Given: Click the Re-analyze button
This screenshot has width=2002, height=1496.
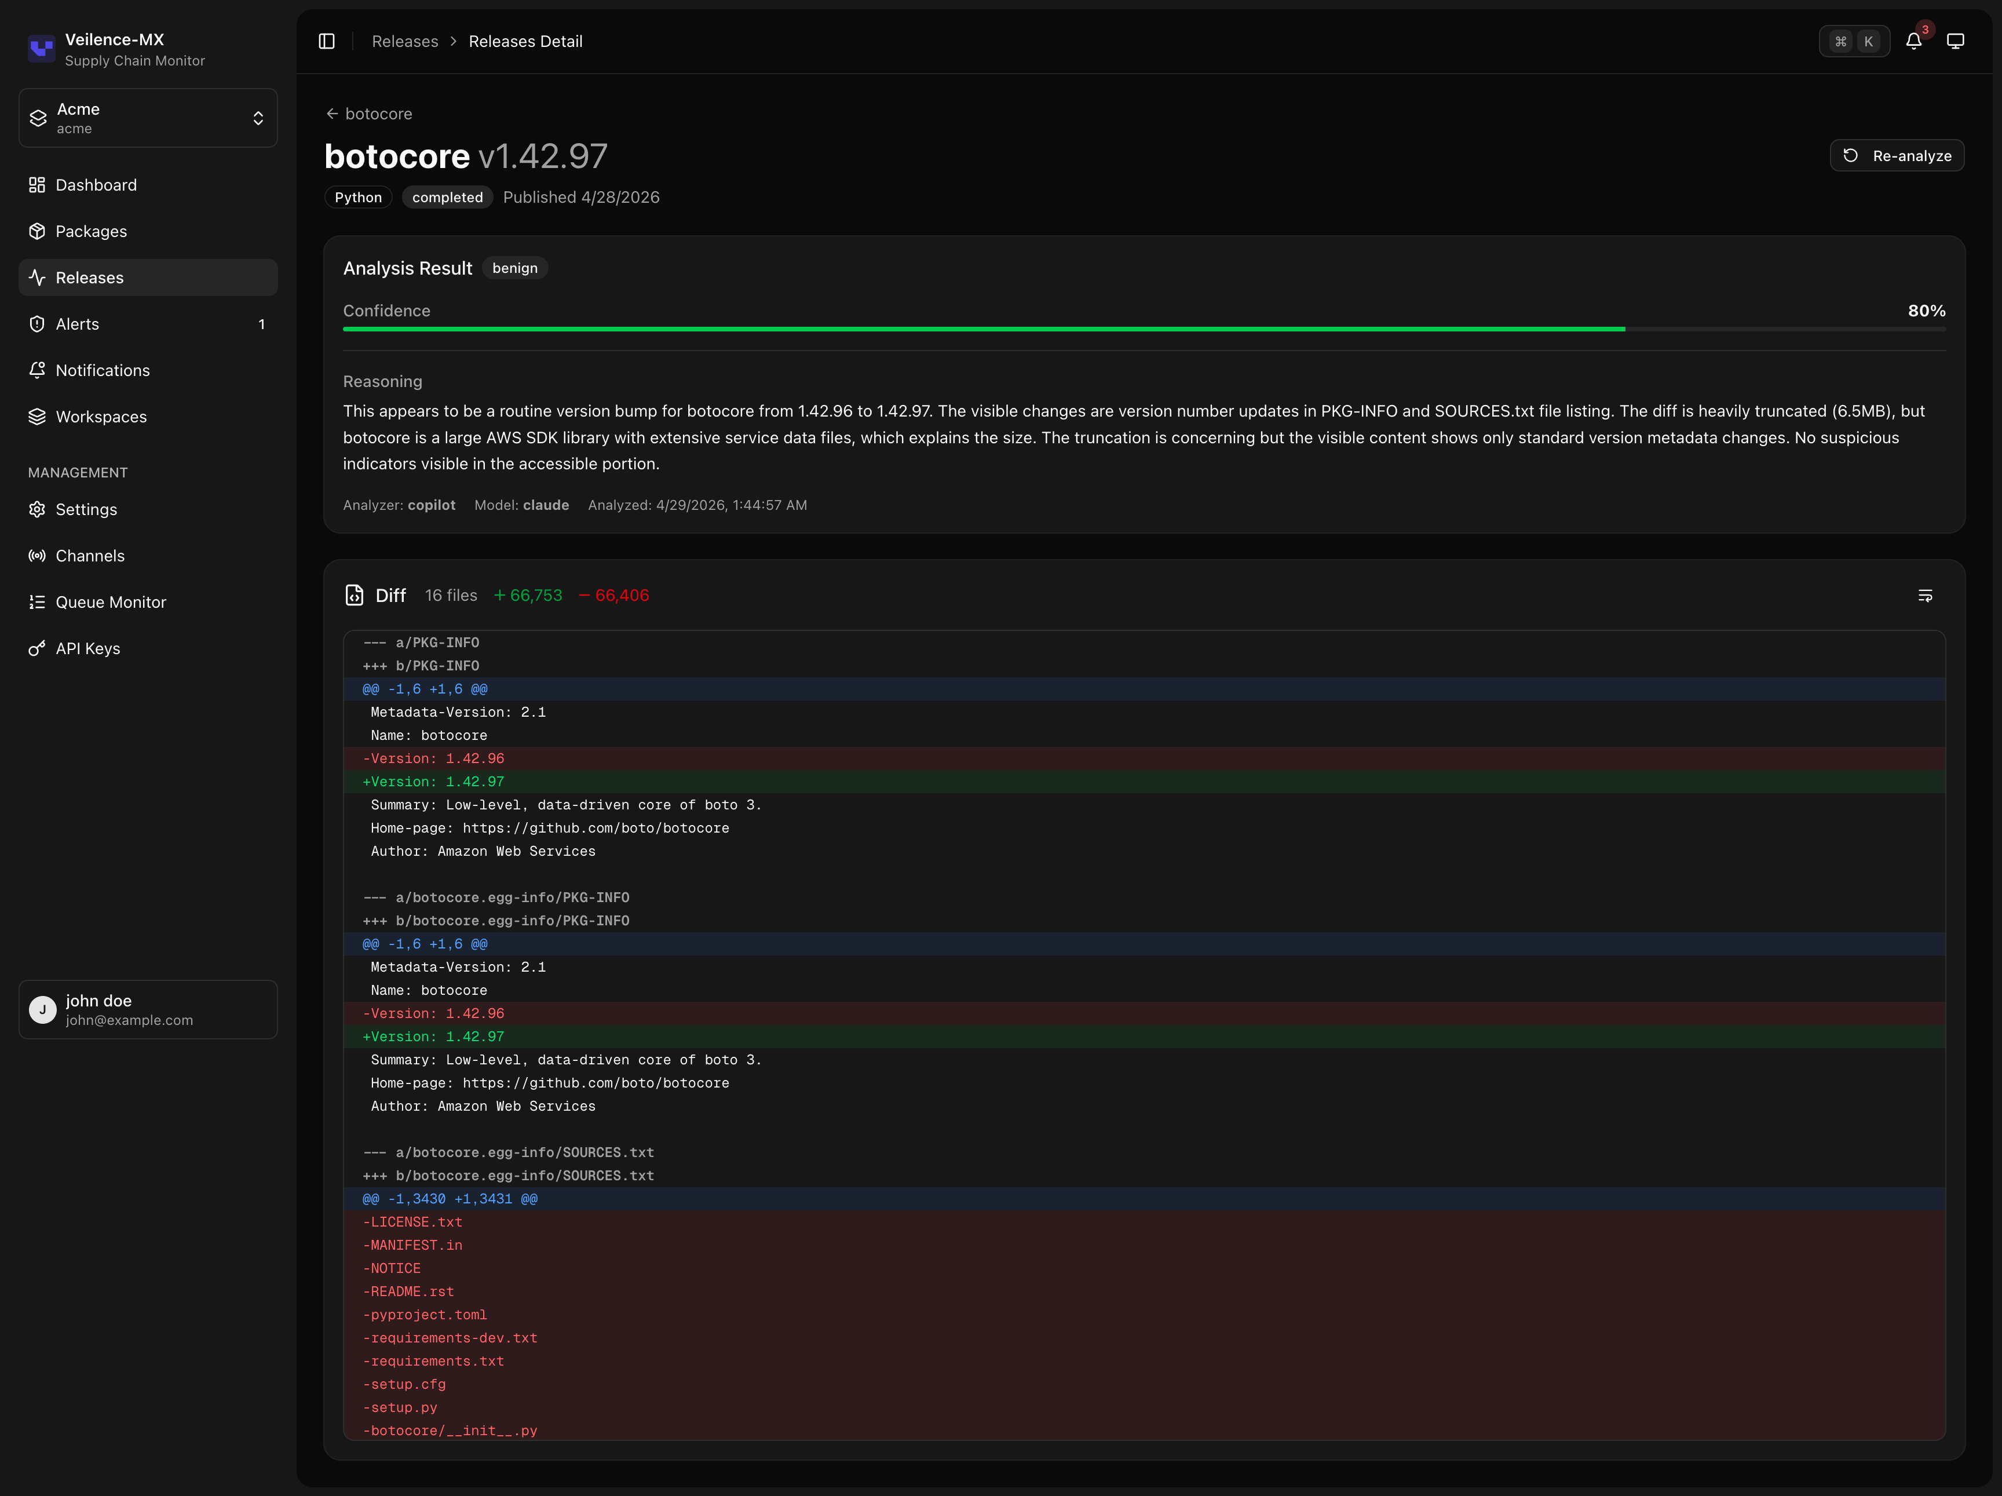Looking at the screenshot, I should [x=1897, y=156].
